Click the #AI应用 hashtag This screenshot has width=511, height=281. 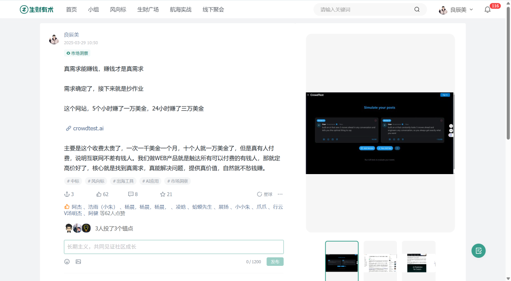(x=150, y=181)
